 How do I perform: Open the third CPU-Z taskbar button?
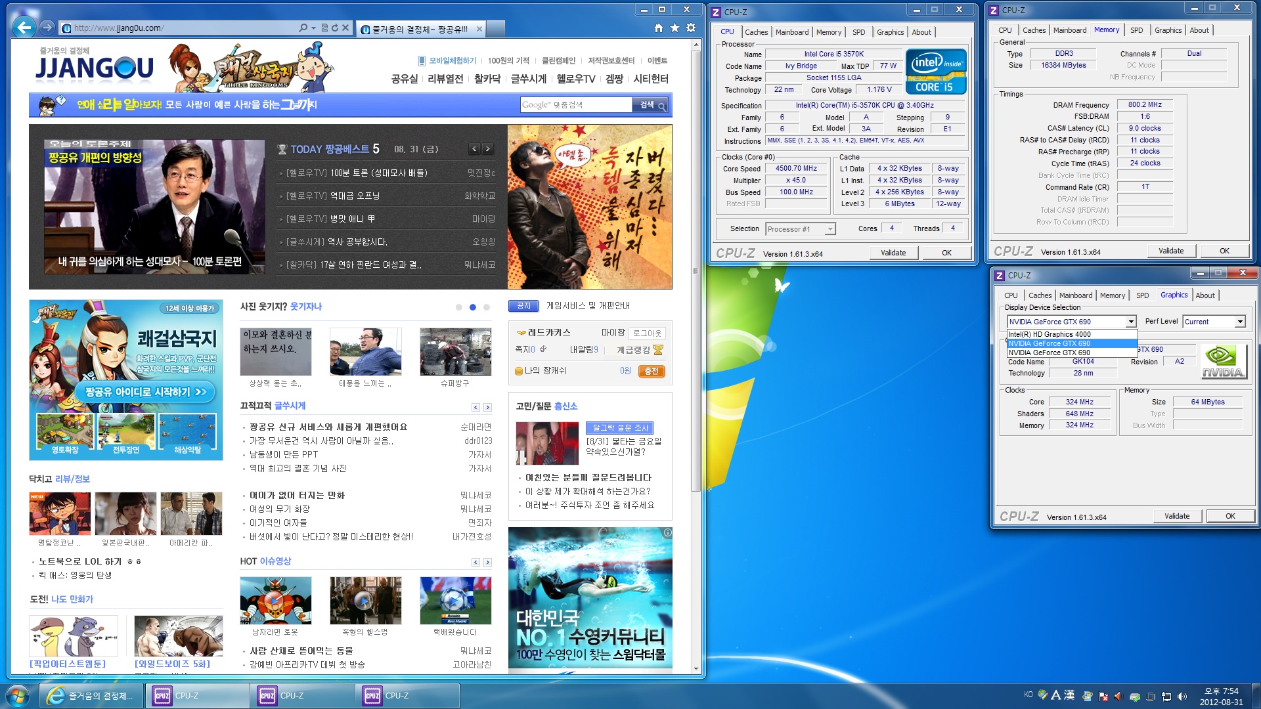click(407, 696)
